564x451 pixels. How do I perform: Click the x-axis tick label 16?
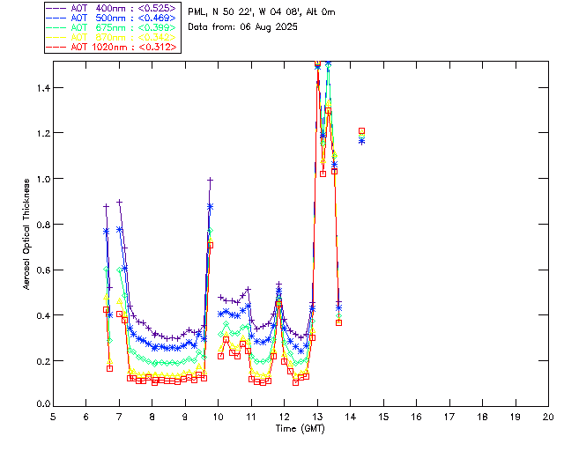[x=417, y=417]
